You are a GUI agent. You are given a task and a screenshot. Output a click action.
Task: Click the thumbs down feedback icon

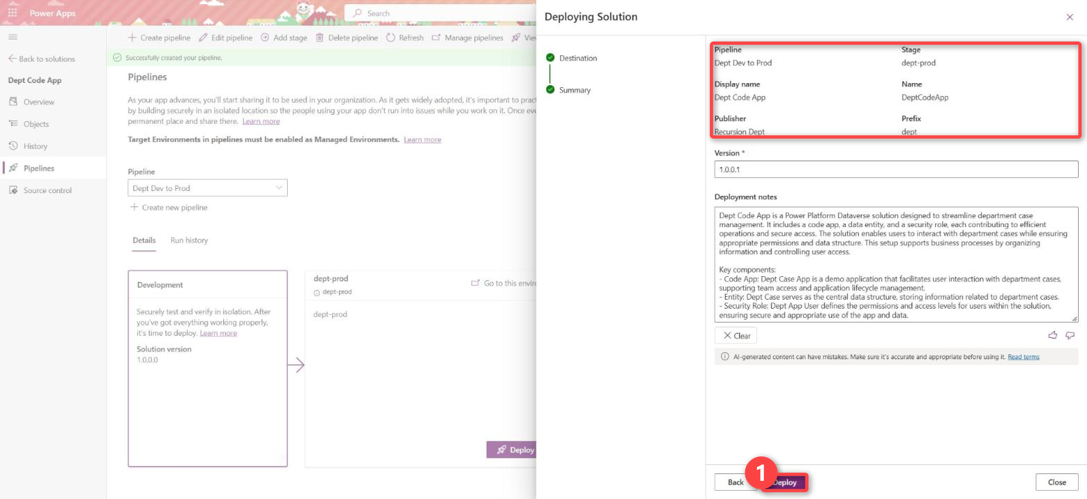1070,335
